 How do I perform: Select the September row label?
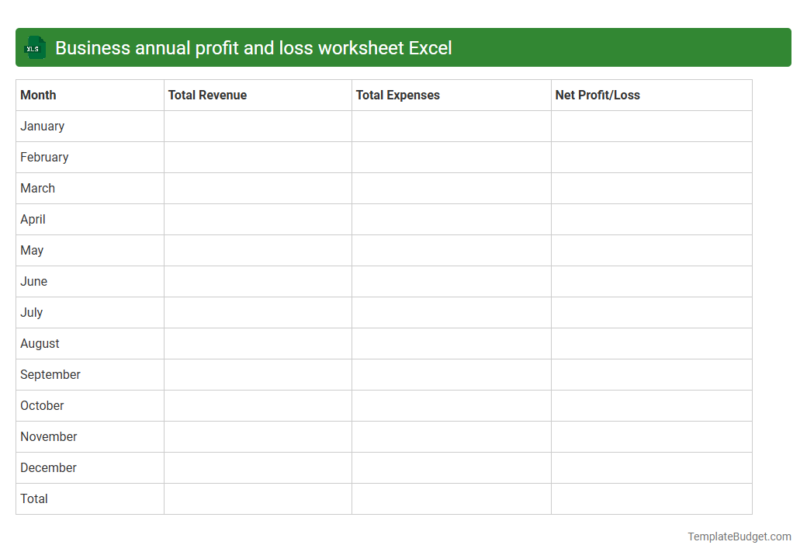[x=50, y=374]
